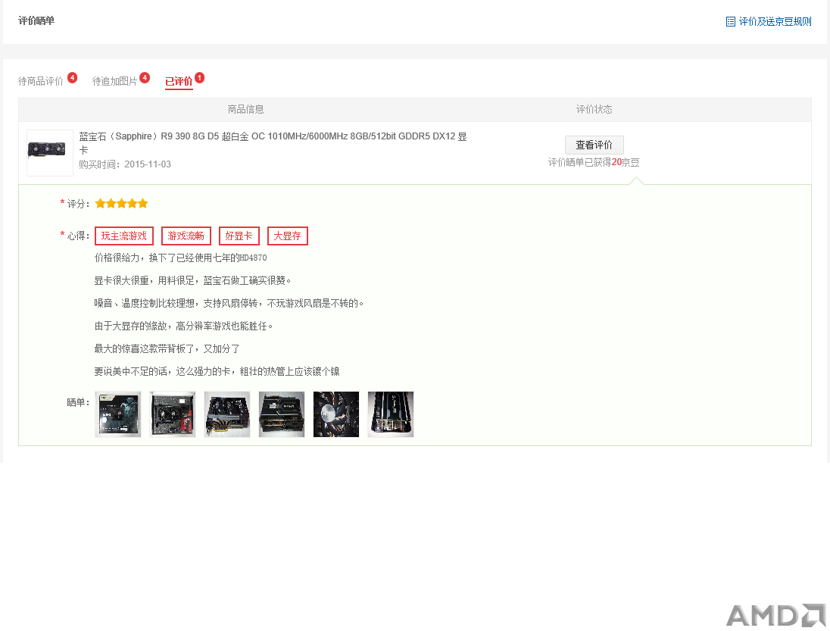Open first review photo of product box
This screenshot has width=830, height=631.
click(118, 414)
